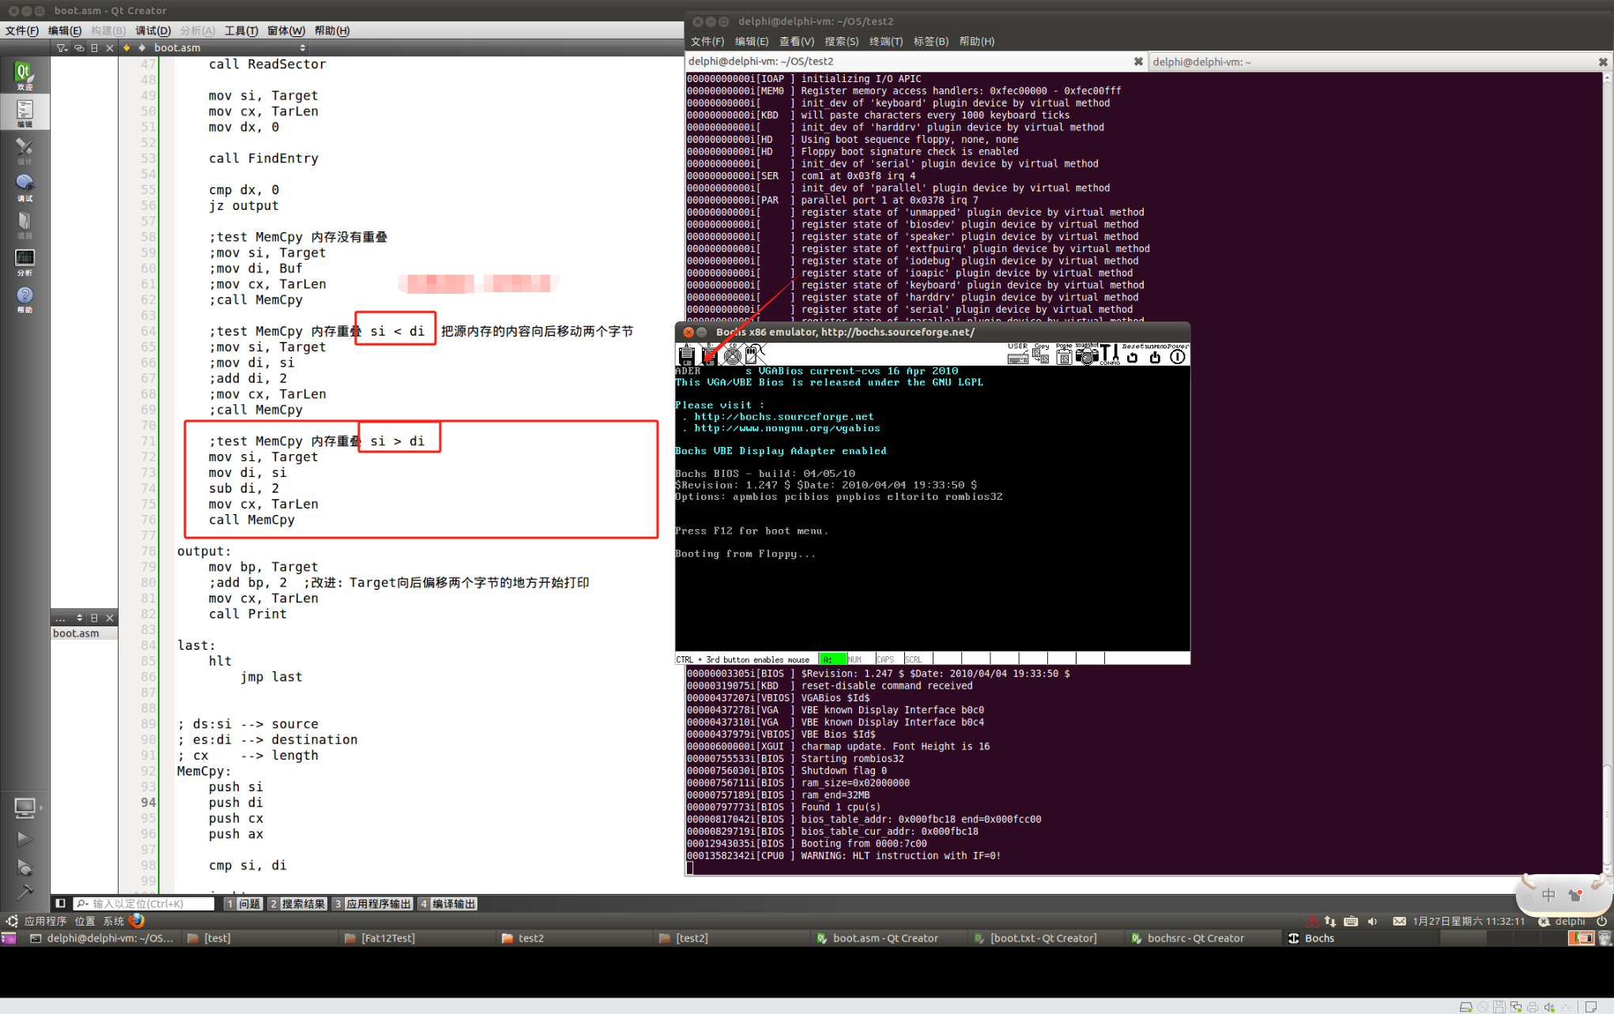Image resolution: width=1614 pixels, height=1014 pixels.
Task: Take a Bochs snapshot with camera icon
Action: pos(1087,357)
